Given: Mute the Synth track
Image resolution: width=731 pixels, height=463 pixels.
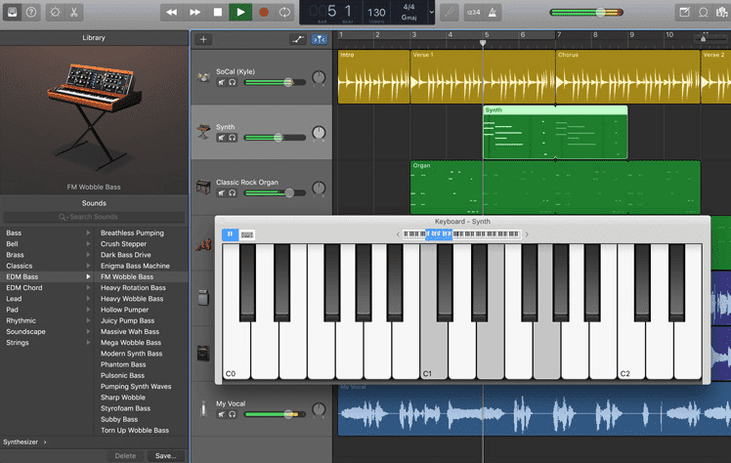Looking at the screenshot, I should pos(222,138).
